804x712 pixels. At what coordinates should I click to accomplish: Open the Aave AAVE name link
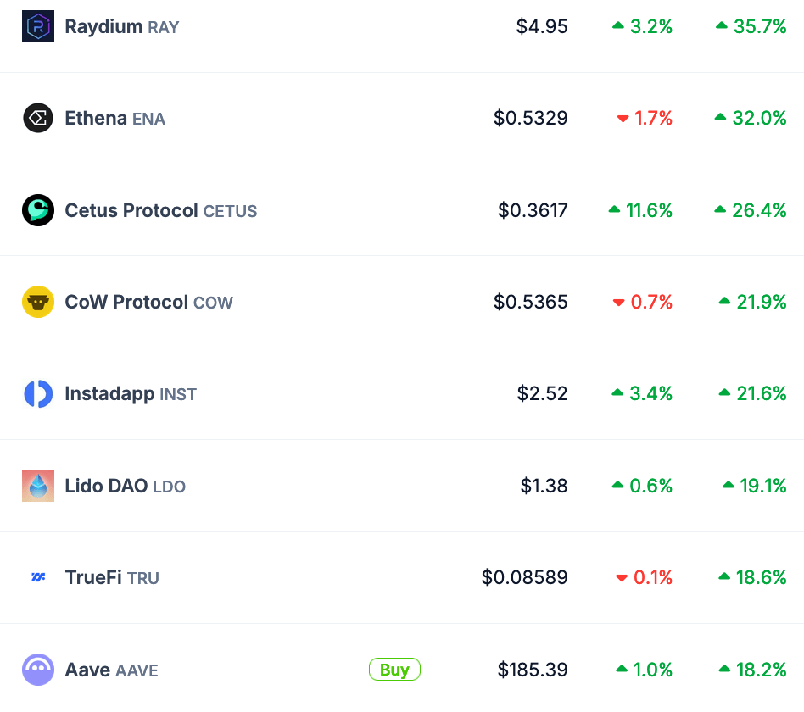[111, 670]
